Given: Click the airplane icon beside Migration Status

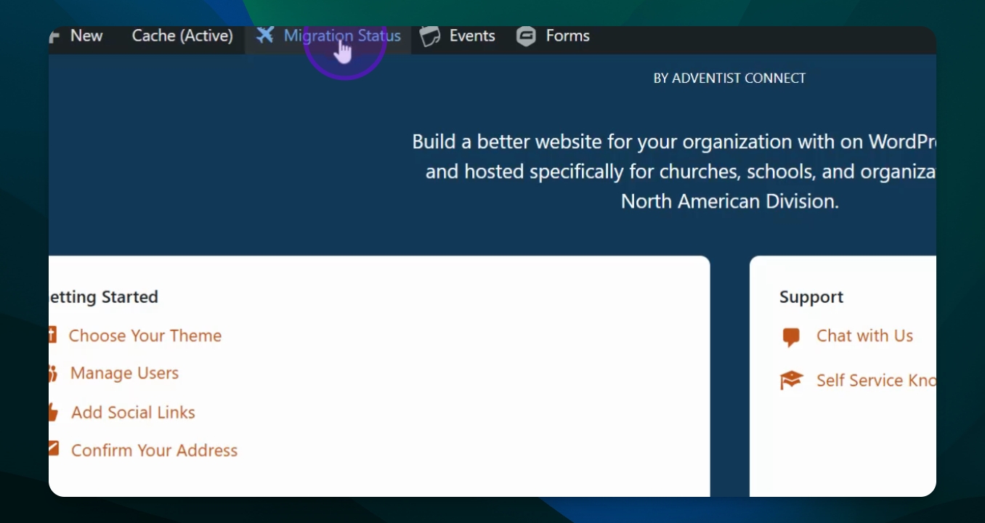Looking at the screenshot, I should coord(265,35).
